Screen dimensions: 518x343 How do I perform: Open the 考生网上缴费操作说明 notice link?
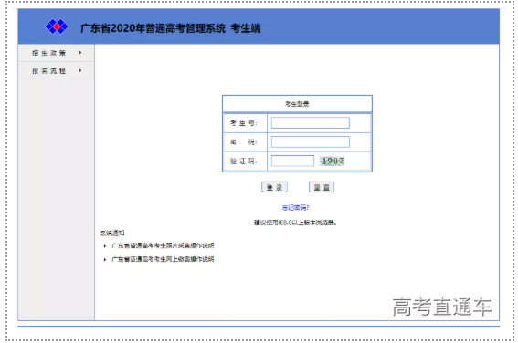tap(163, 259)
